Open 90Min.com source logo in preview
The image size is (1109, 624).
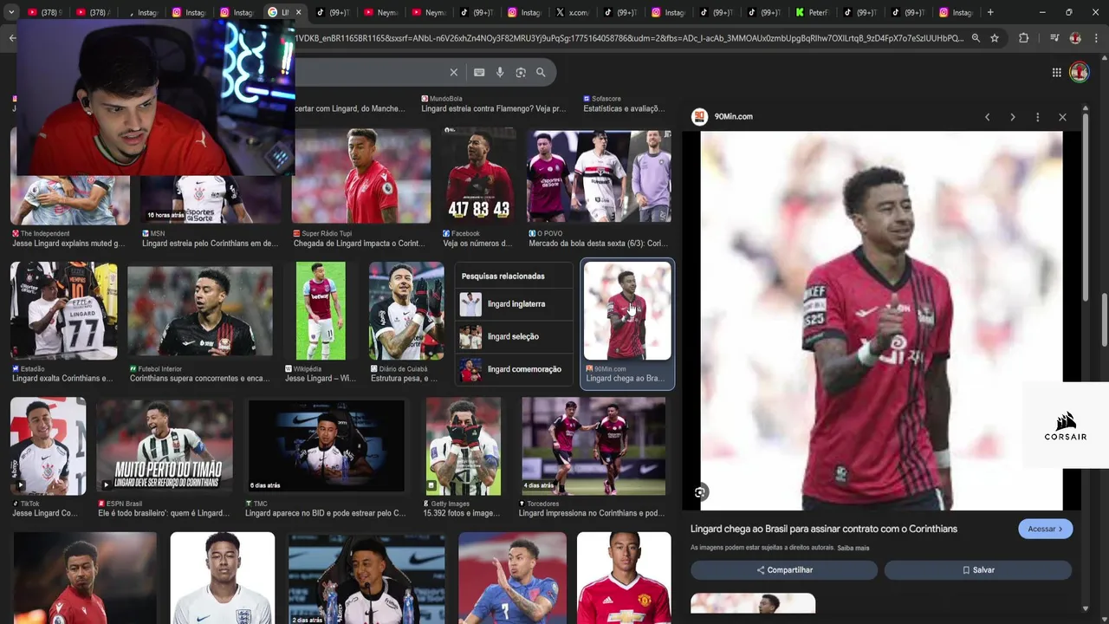700,117
